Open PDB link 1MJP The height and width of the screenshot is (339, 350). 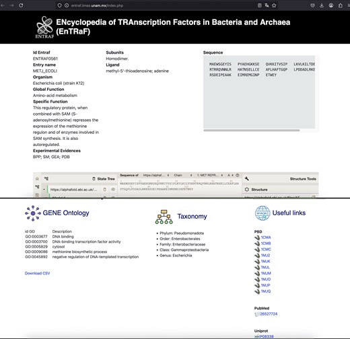click(265, 285)
